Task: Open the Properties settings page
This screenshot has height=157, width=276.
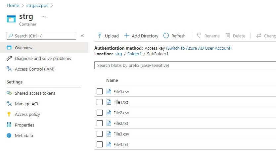Action: (24, 125)
